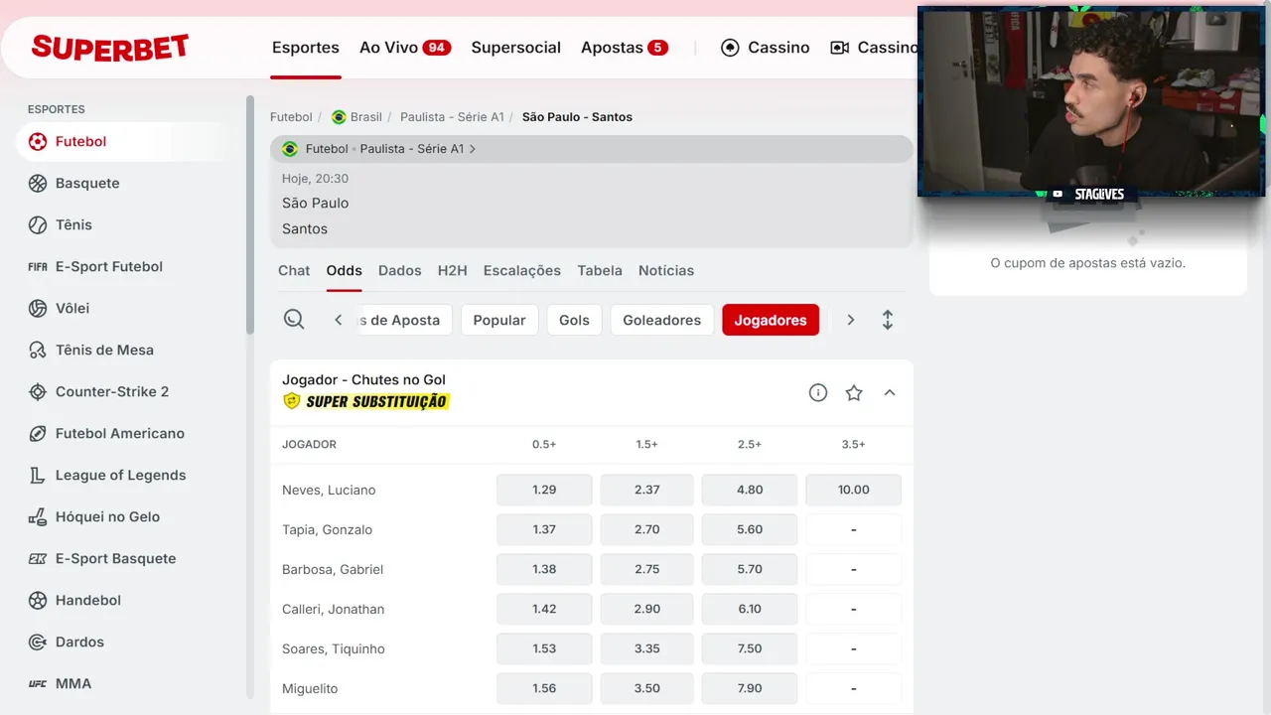The height and width of the screenshot is (715, 1271).
Task: Click the Tênis de Mesa sidebar label
Action: 104,350
